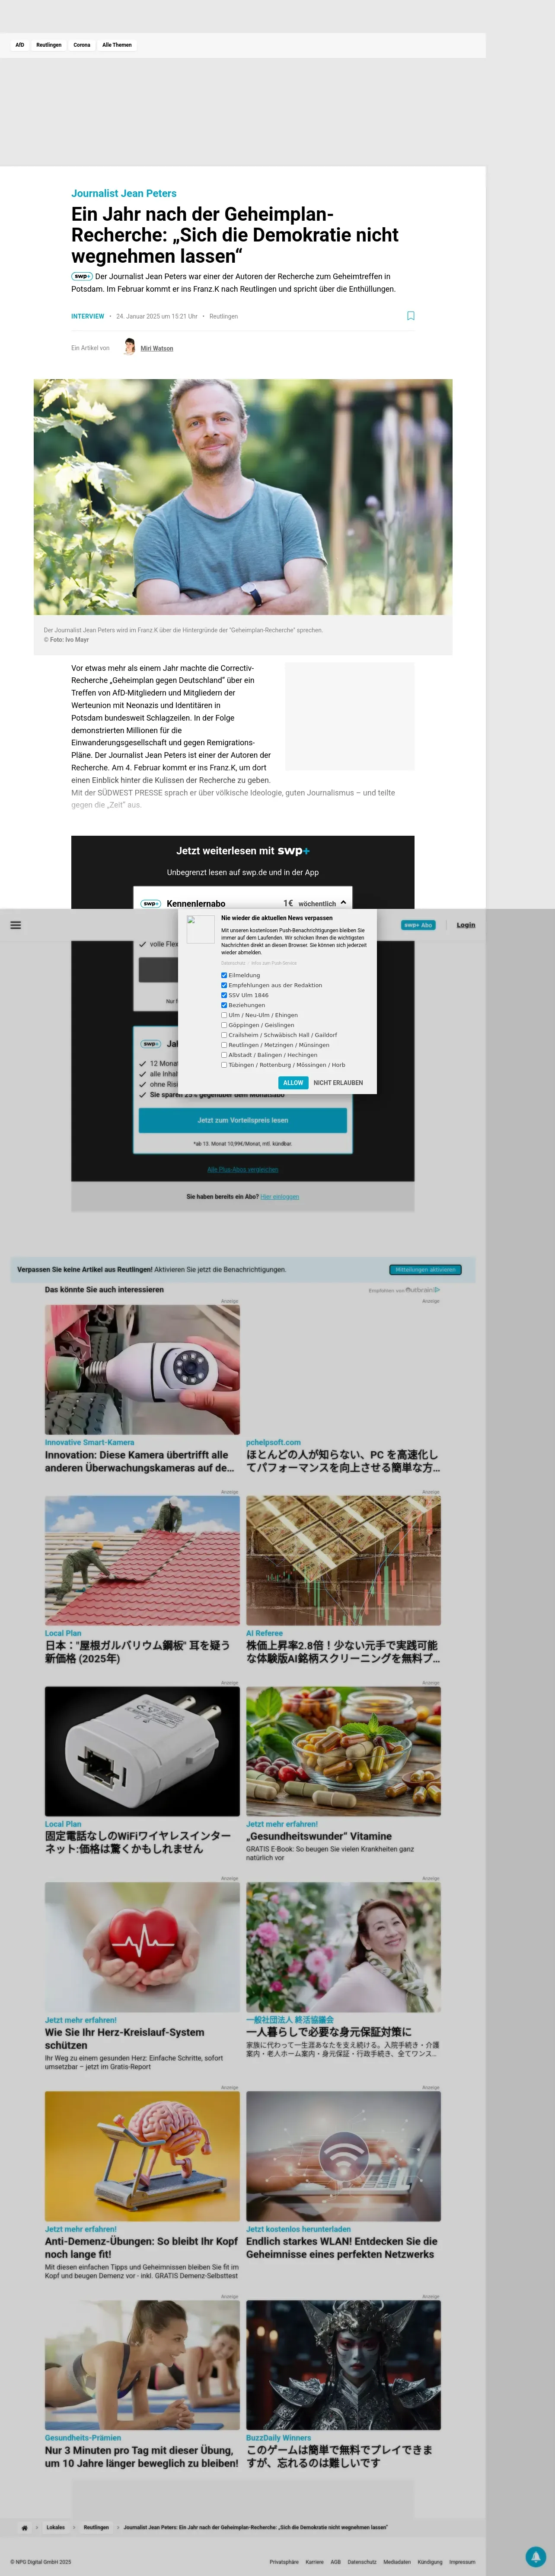
Task: Open Infos zum Push-Service link
Action: coord(274,963)
